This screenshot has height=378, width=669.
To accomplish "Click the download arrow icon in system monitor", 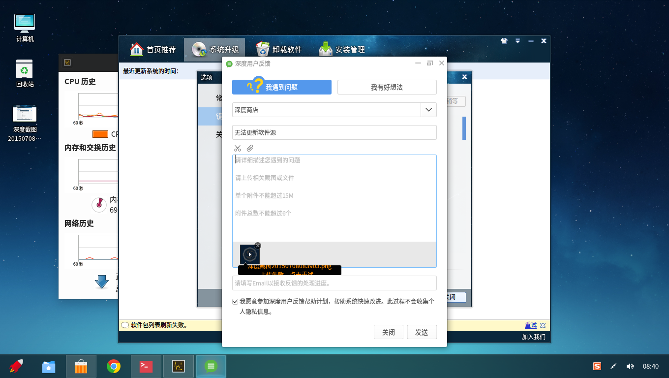I will (x=102, y=282).
